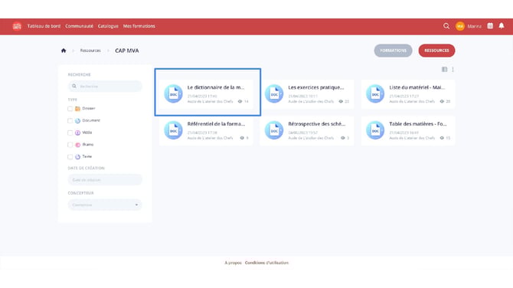Open the Ressources breadcrumb link
The width and height of the screenshot is (513, 288).
[x=90, y=51]
